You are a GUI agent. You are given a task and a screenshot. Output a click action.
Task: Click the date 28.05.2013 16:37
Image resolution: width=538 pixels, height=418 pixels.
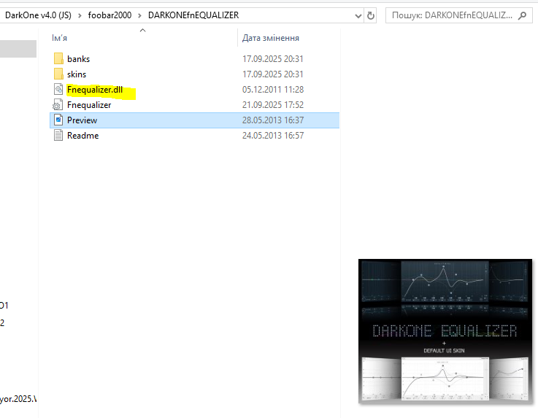[x=273, y=120]
